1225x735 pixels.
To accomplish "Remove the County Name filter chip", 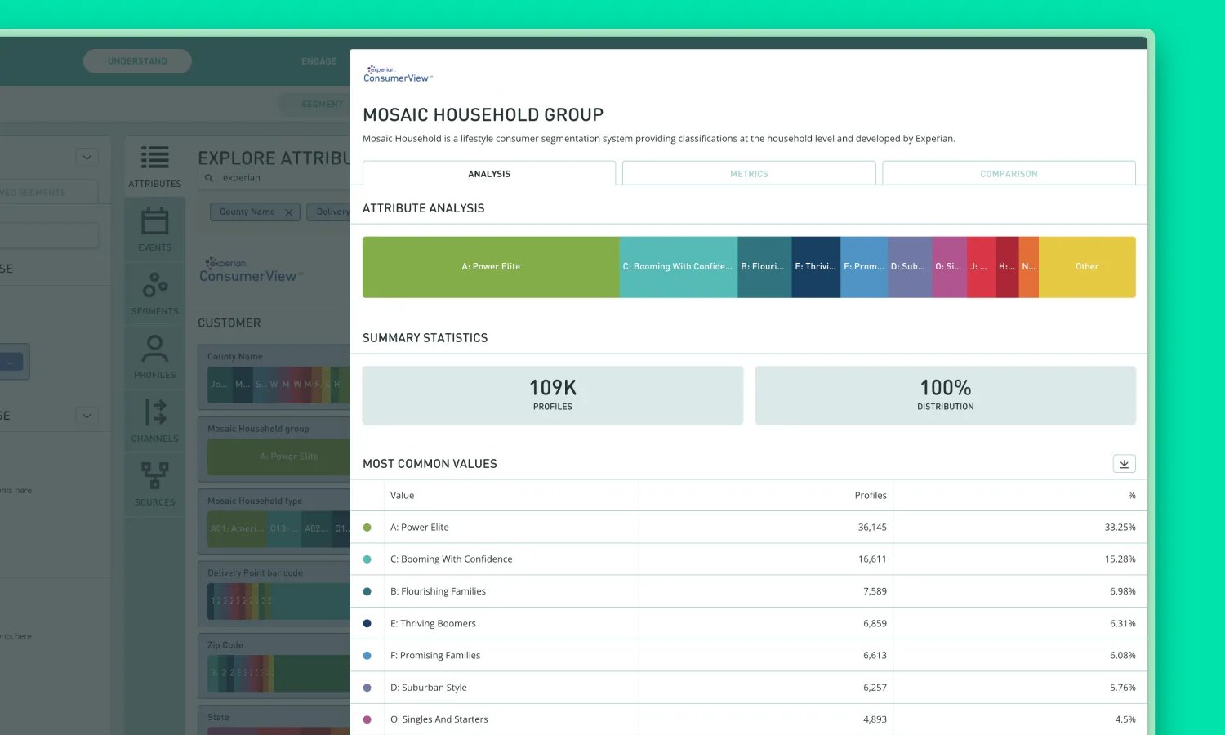I will pos(289,212).
